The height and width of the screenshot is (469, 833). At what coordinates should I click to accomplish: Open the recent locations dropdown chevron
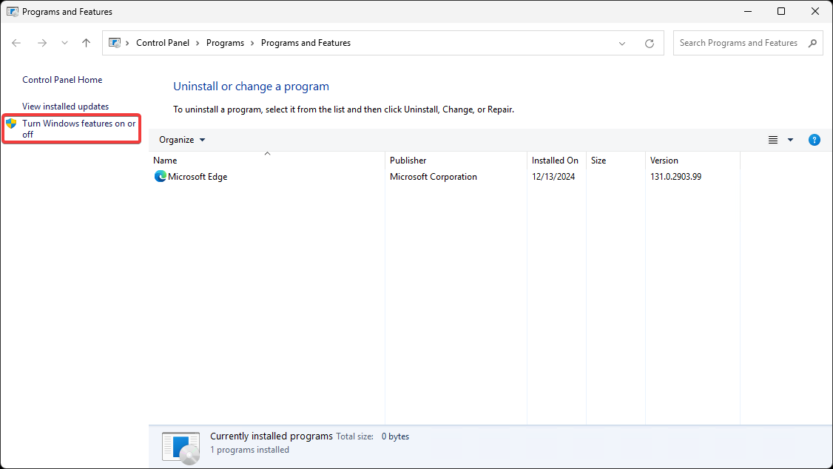64,43
